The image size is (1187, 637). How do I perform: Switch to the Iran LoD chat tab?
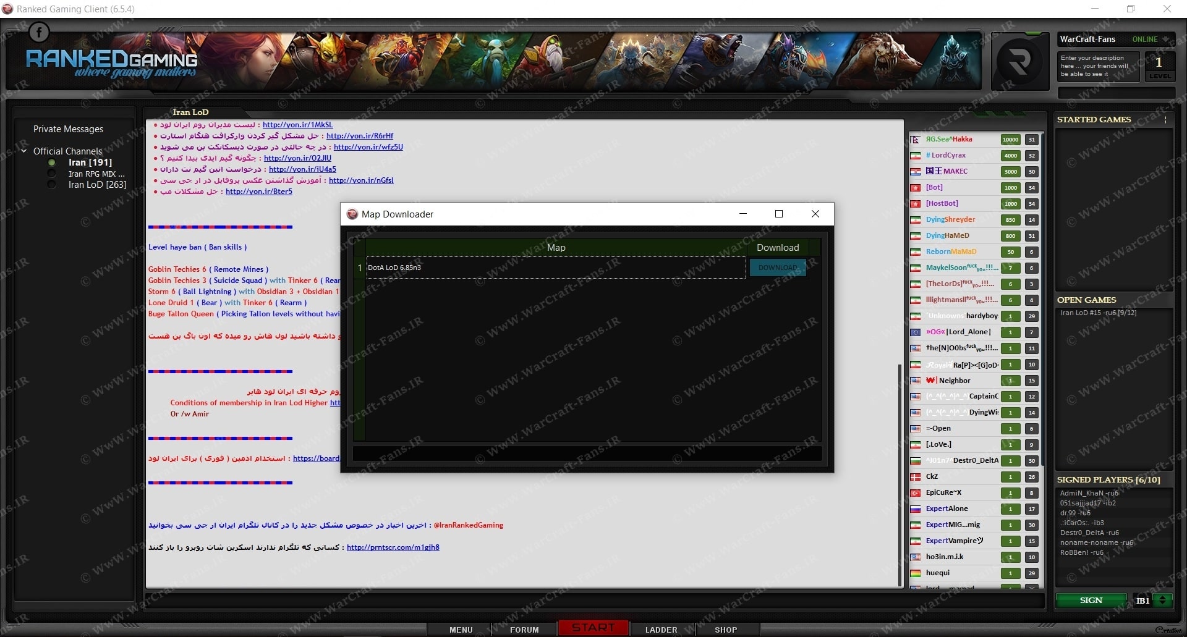click(x=190, y=112)
